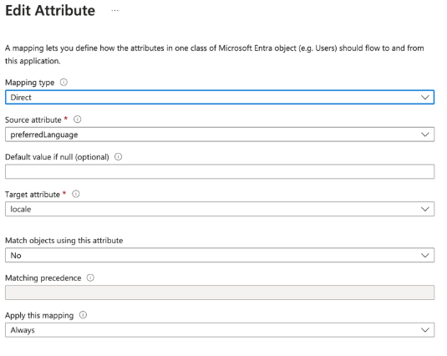The width and height of the screenshot is (447, 356).
Task: Expand the Mapping type chevron arrow
Action: pyautogui.click(x=425, y=98)
